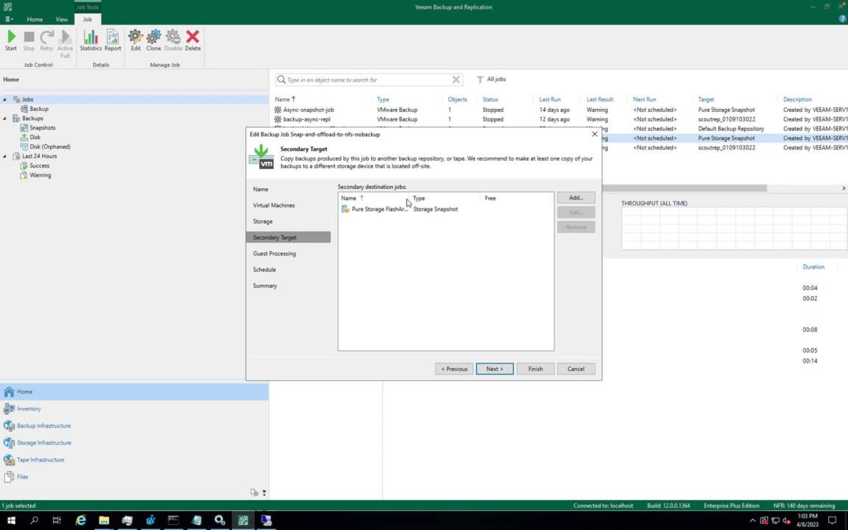Screen dimensions: 848x530
Task: Switch to the View ribbon tab
Action: [62, 19]
